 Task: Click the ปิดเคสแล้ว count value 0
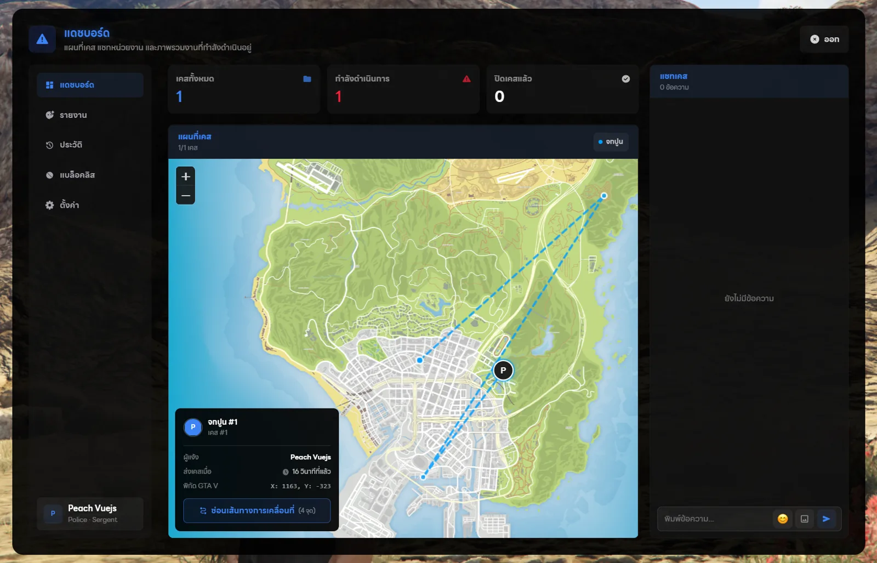tap(499, 96)
